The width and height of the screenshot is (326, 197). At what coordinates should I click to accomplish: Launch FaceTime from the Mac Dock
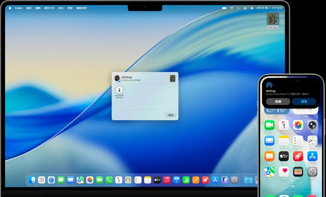coord(100,180)
